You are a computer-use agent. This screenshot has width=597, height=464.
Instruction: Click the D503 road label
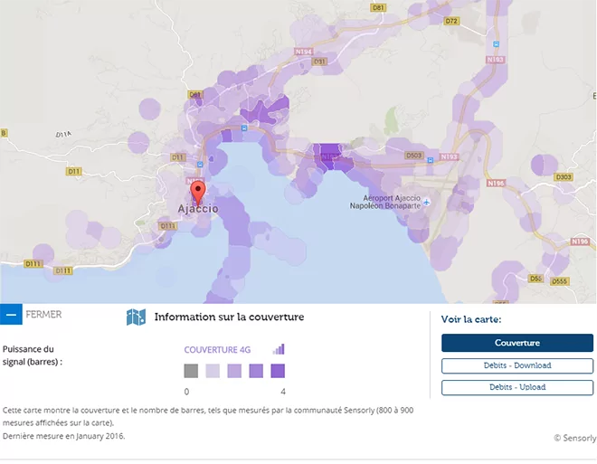pyautogui.click(x=413, y=156)
